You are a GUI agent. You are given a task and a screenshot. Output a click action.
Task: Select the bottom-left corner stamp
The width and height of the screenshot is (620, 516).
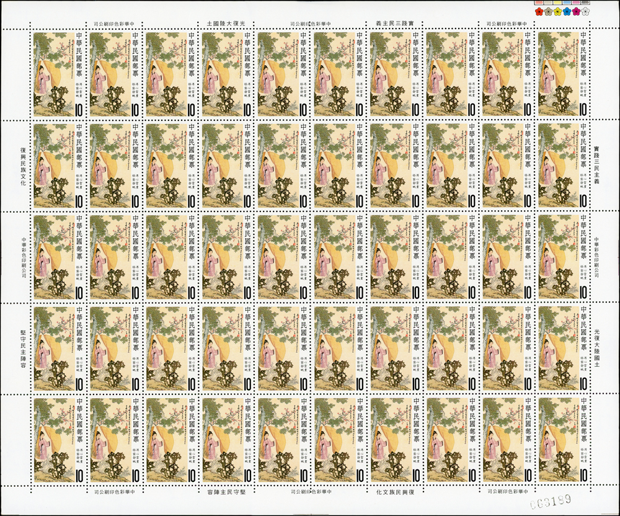click(58, 440)
